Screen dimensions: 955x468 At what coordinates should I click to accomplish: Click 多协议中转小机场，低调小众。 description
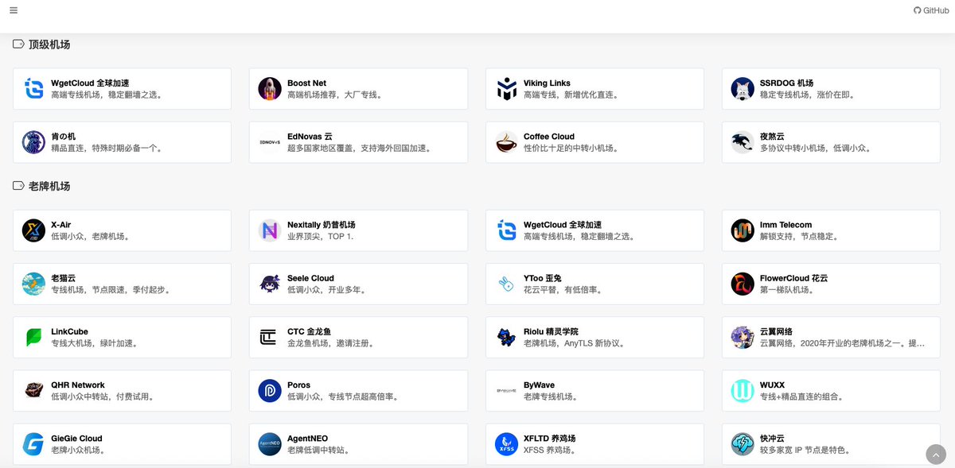815,148
